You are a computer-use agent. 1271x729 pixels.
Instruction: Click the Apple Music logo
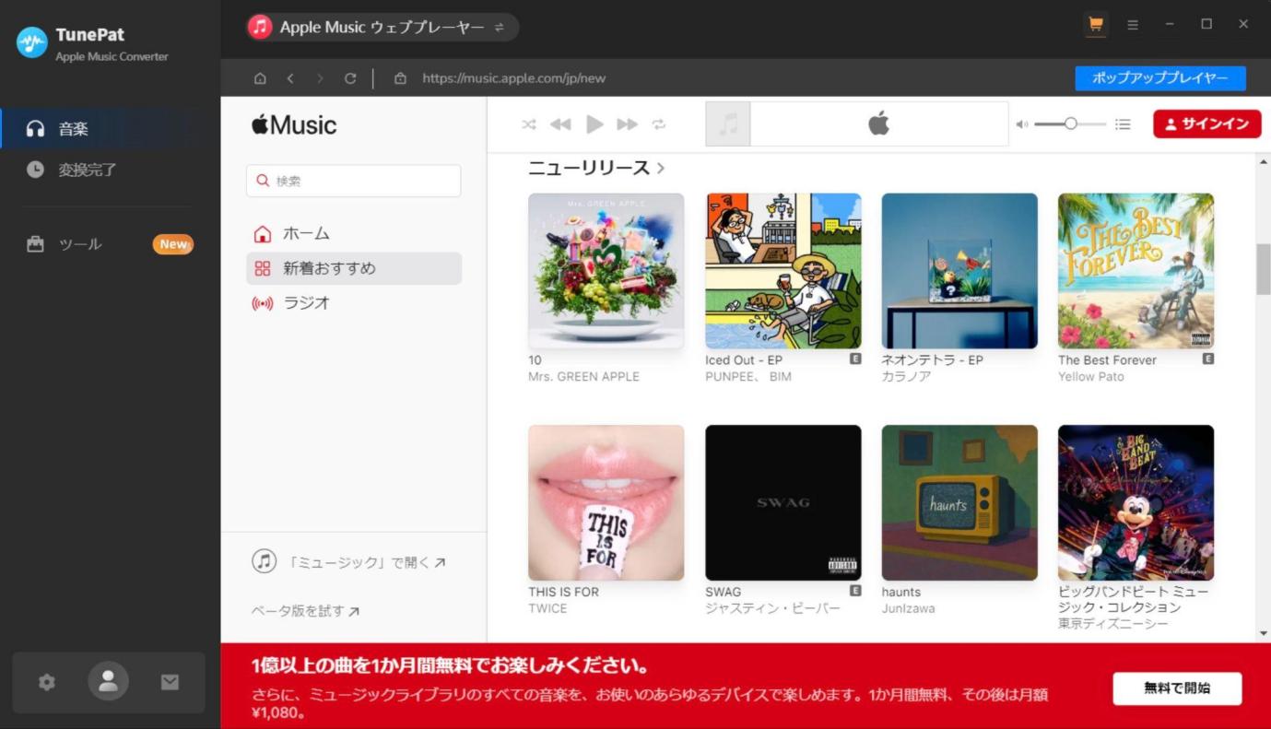[x=295, y=124]
